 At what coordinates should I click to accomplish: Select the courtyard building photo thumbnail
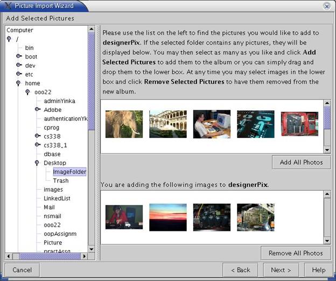point(167,124)
